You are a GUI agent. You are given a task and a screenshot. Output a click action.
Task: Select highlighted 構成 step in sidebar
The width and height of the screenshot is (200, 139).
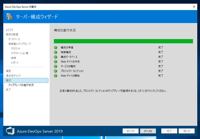pos(26,80)
